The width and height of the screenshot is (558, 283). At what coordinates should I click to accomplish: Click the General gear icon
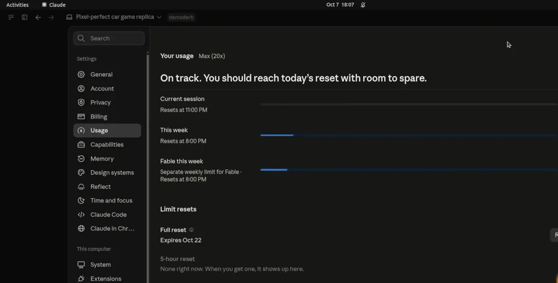81,74
